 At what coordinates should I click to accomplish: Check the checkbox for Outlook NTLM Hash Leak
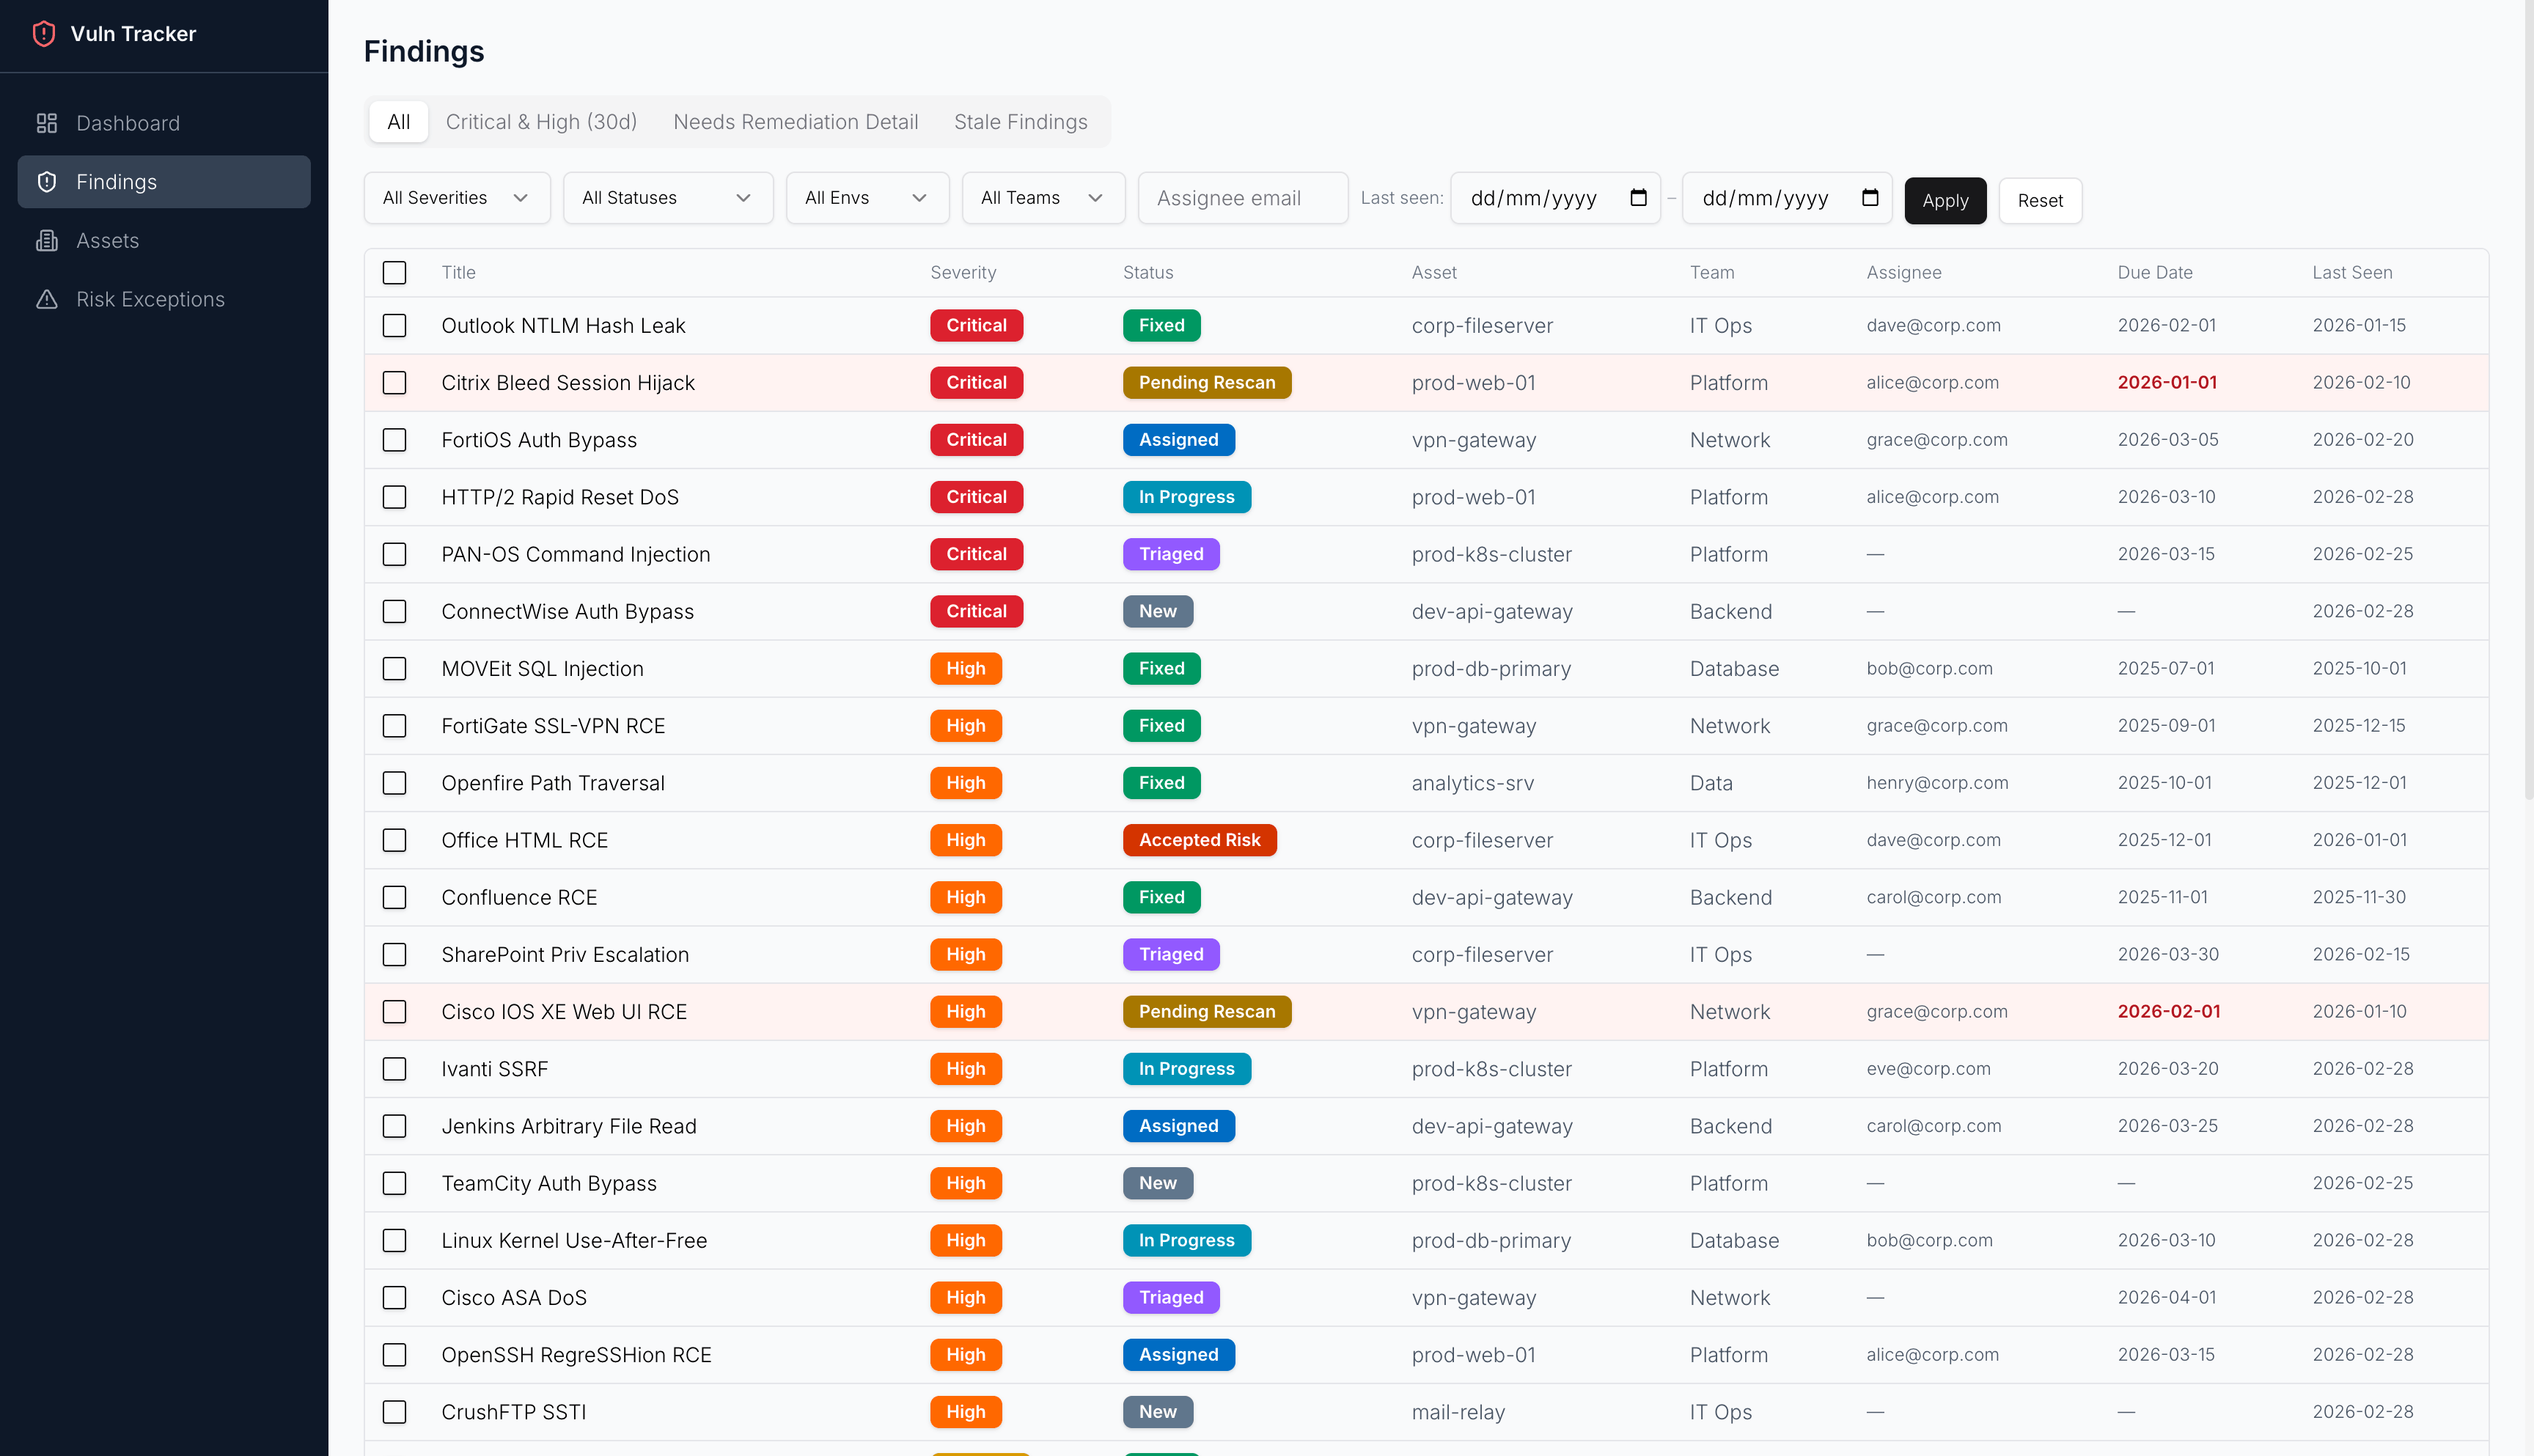pyautogui.click(x=395, y=325)
